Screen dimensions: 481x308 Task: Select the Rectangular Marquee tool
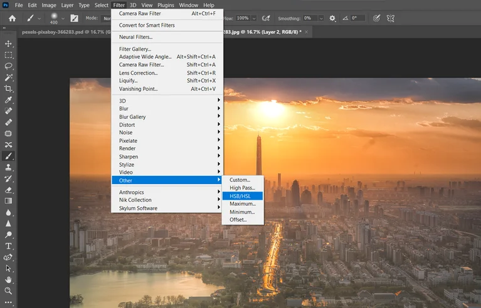click(x=9, y=55)
